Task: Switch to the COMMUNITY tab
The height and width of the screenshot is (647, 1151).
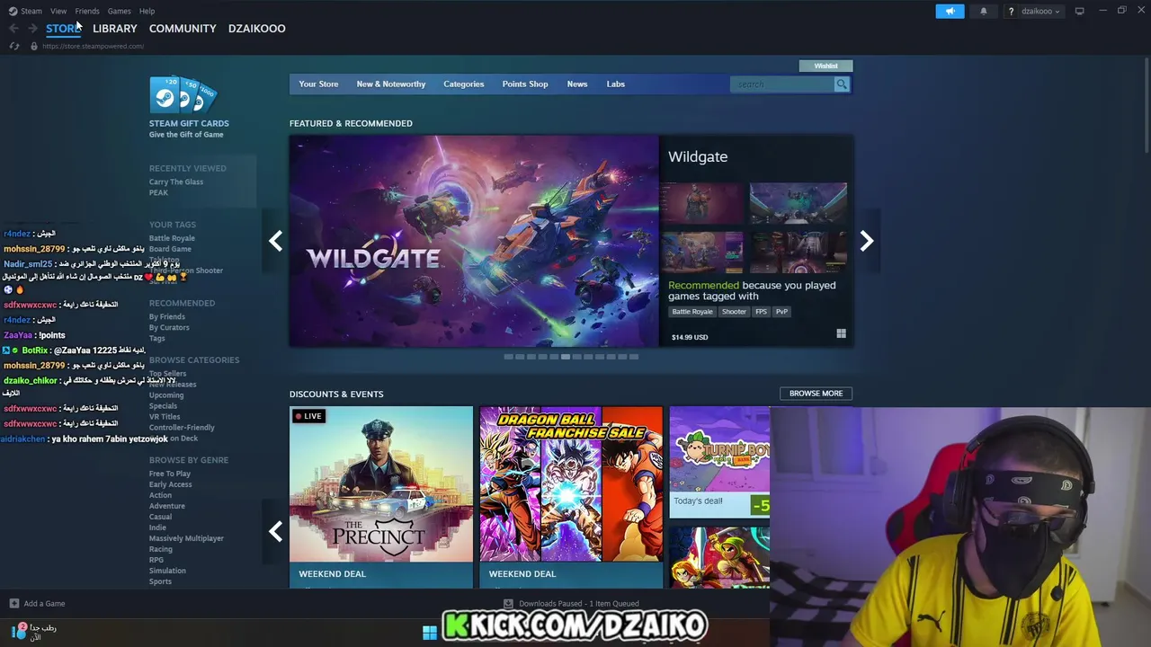Action: click(183, 29)
